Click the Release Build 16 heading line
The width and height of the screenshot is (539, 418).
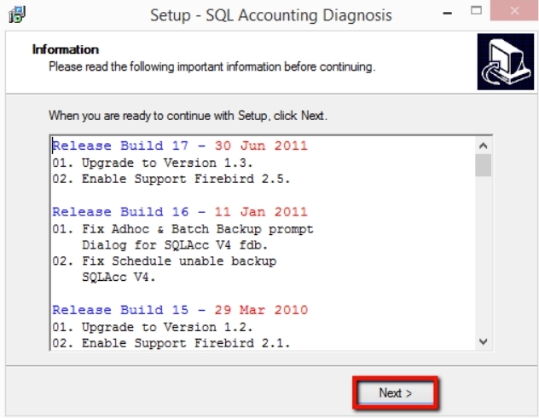(179, 212)
